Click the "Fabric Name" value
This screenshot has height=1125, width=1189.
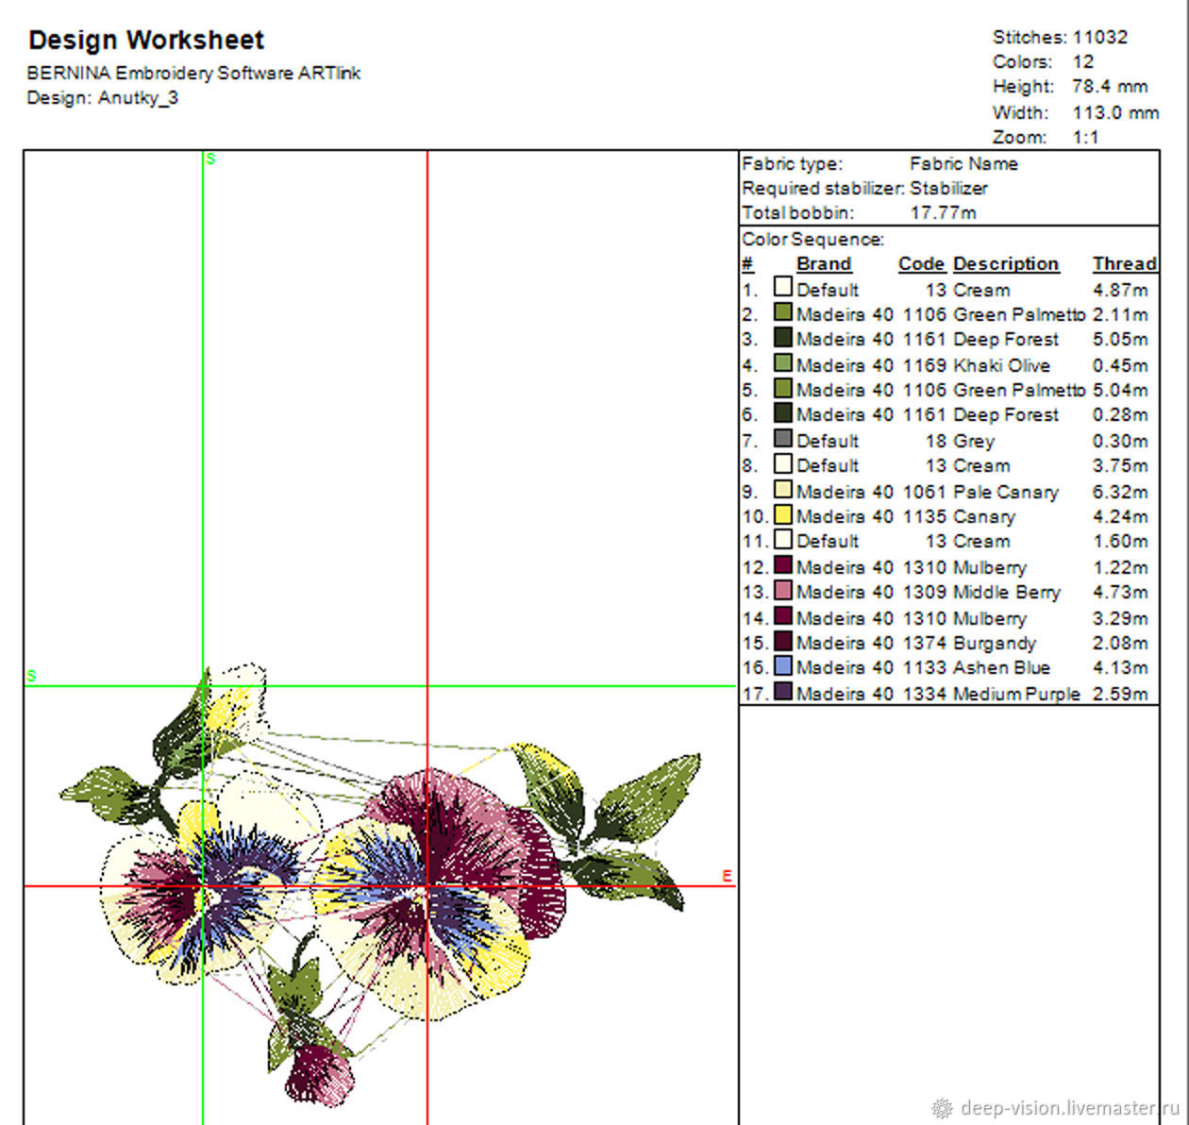coord(963,163)
